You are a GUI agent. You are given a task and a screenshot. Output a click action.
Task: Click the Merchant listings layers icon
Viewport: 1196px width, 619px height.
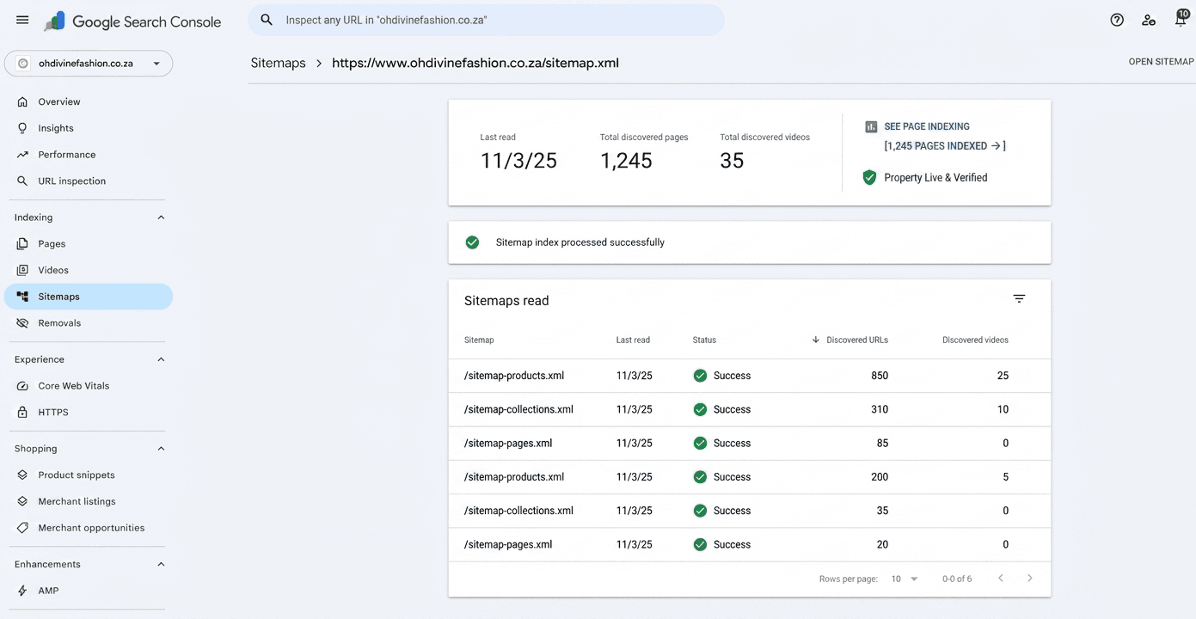[x=22, y=501]
